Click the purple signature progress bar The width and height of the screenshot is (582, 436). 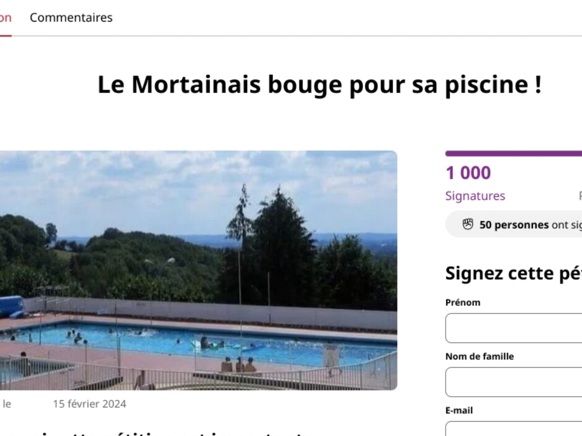[x=513, y=153]
